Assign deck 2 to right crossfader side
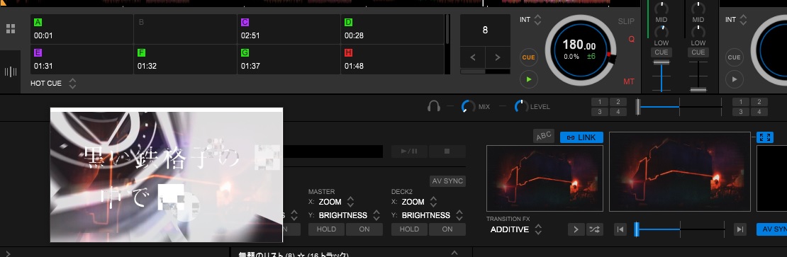This screenshot has height=257, width=787. click(759, 102)
